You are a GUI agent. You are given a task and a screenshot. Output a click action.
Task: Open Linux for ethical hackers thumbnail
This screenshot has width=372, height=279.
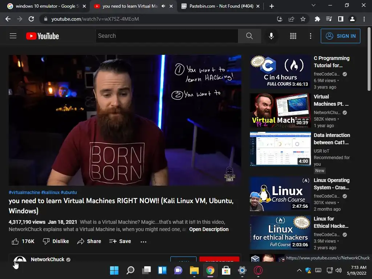(280, 232)
